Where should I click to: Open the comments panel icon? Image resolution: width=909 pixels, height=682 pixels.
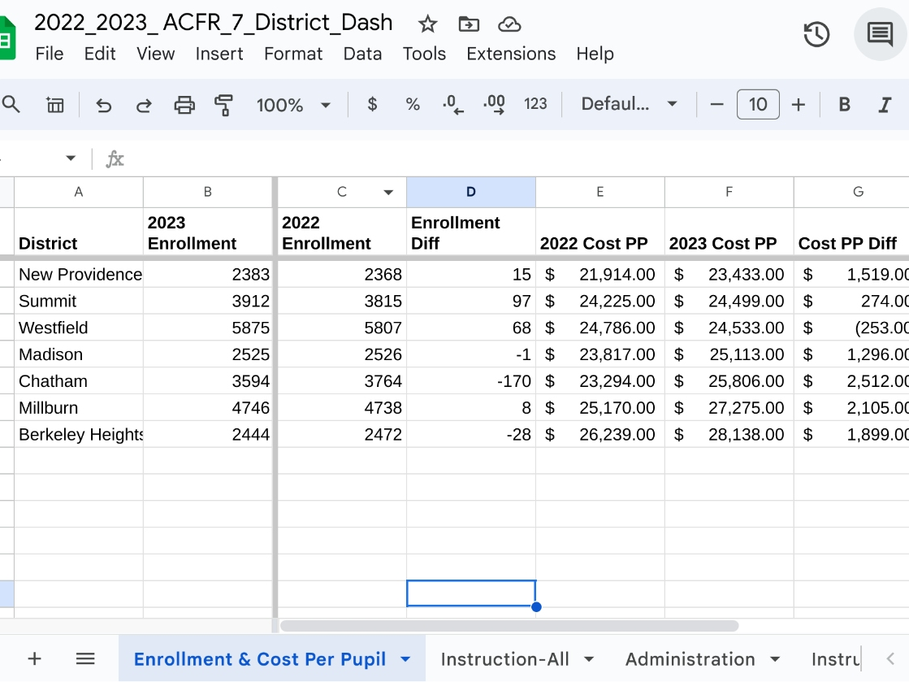[x=880, y=33]
